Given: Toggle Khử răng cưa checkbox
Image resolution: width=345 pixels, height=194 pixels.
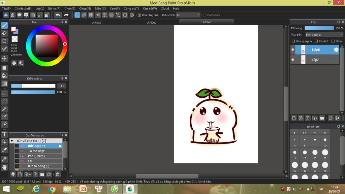Looking at the screenshot, I should 139,15.
